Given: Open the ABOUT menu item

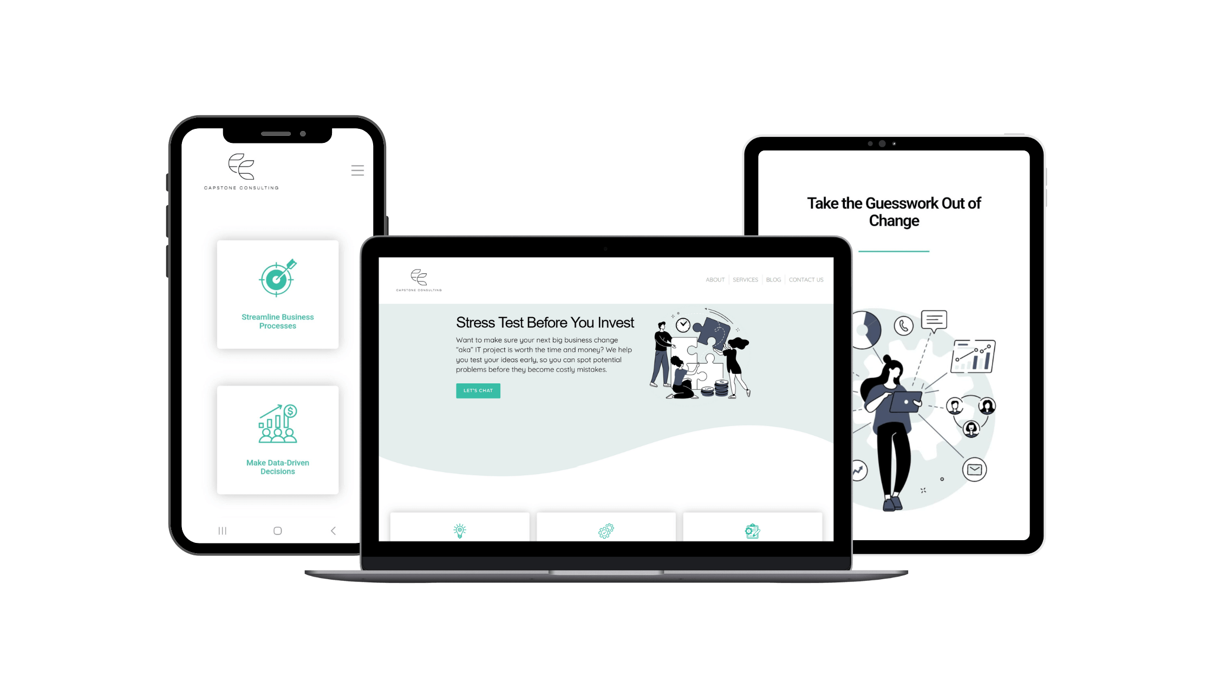Looking at the screenshot, I should (715, 279).
